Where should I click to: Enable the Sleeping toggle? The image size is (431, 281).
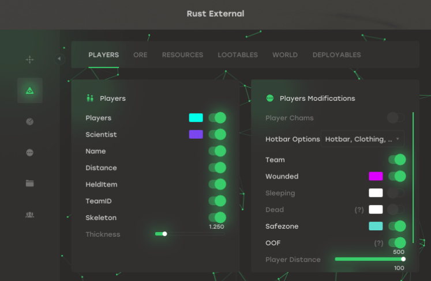pos(396,193)
